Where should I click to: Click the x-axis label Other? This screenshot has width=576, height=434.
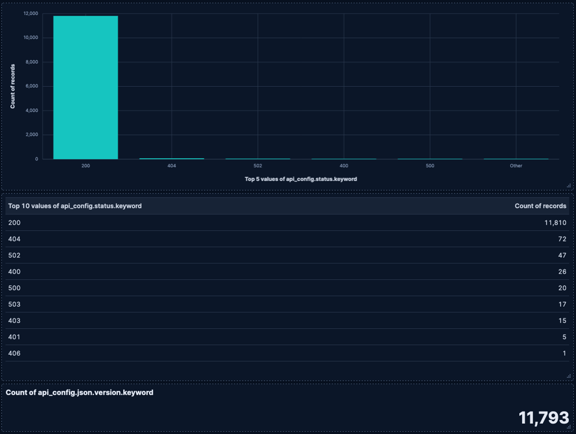[516, 165]
